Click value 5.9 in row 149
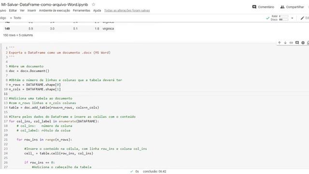The image size is (309, 174). tap(30, 29)
